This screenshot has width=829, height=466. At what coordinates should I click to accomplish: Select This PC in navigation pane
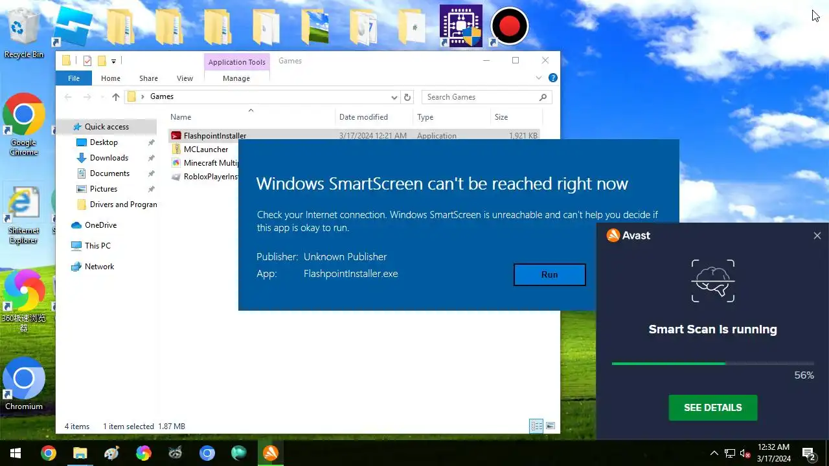point(98,246)
